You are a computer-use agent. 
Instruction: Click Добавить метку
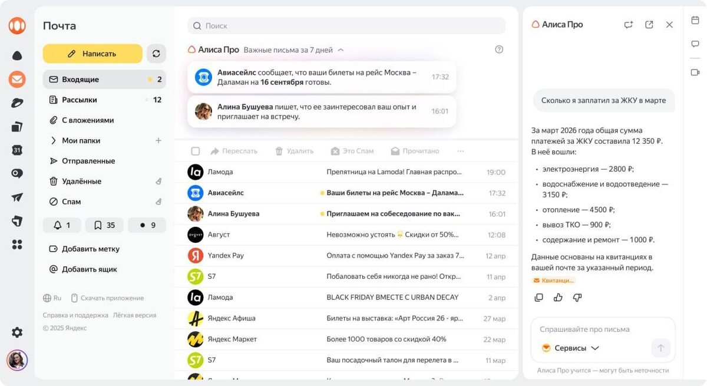[84, 249]
